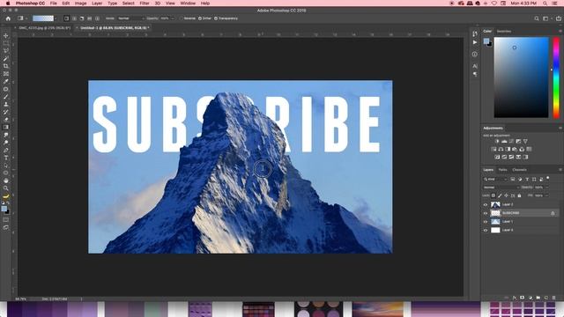Select the Hand tool
This screenshot has width=564, height=317.
6,181
